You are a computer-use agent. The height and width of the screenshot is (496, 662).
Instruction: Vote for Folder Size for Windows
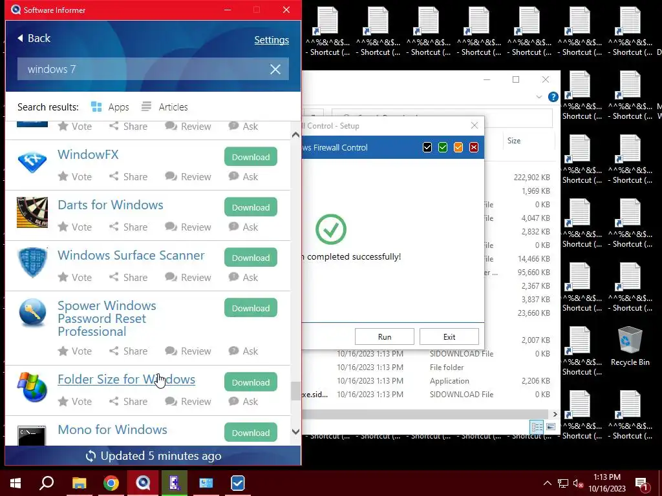pyautogui.click(x=75, y=401)
